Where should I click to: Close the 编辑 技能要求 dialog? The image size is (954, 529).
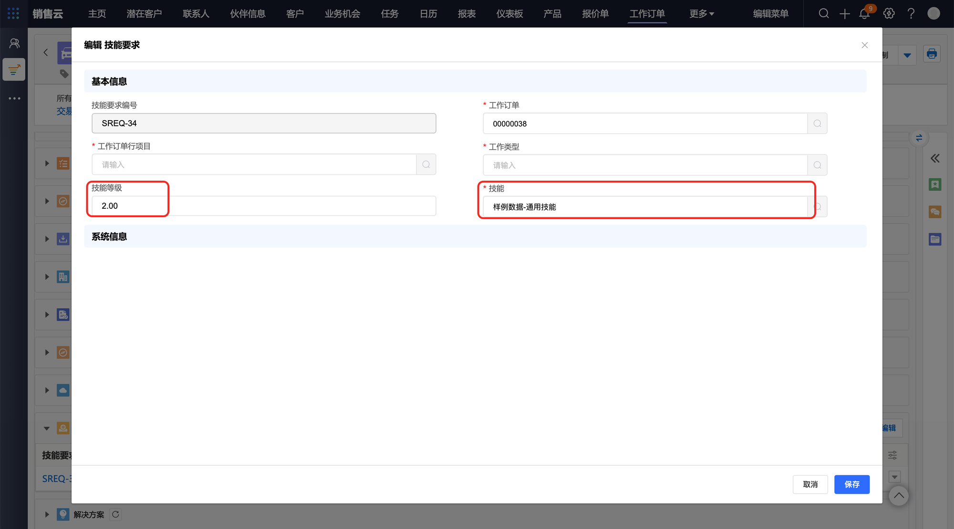[x=864, y=45]
